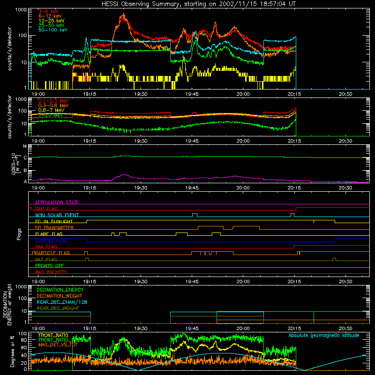
Task: Click the FRONTS_OFF flag label
Action: (x=50, y=266)
